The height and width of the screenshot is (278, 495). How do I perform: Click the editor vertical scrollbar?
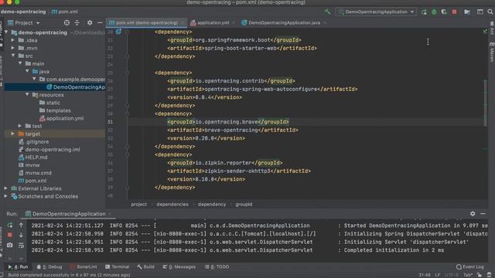[x=486, y=103]
